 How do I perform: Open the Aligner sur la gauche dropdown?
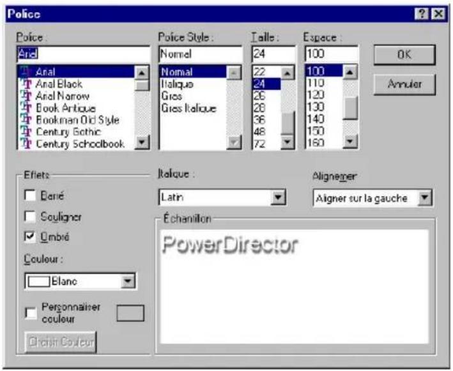[x=425, y=198]
